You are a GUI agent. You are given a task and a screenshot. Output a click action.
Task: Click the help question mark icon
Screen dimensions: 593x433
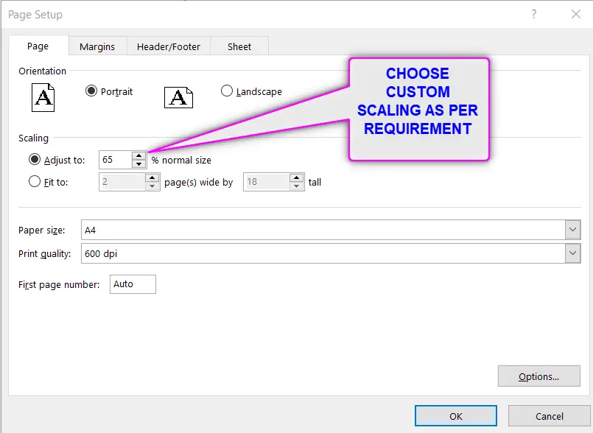533,15
